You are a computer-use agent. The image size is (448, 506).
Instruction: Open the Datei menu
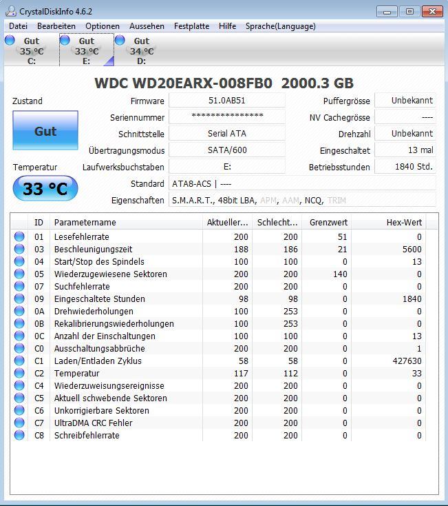(x=19, y=26)
